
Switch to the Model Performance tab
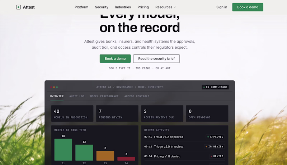pyautogui.click(x=104, y=96)
